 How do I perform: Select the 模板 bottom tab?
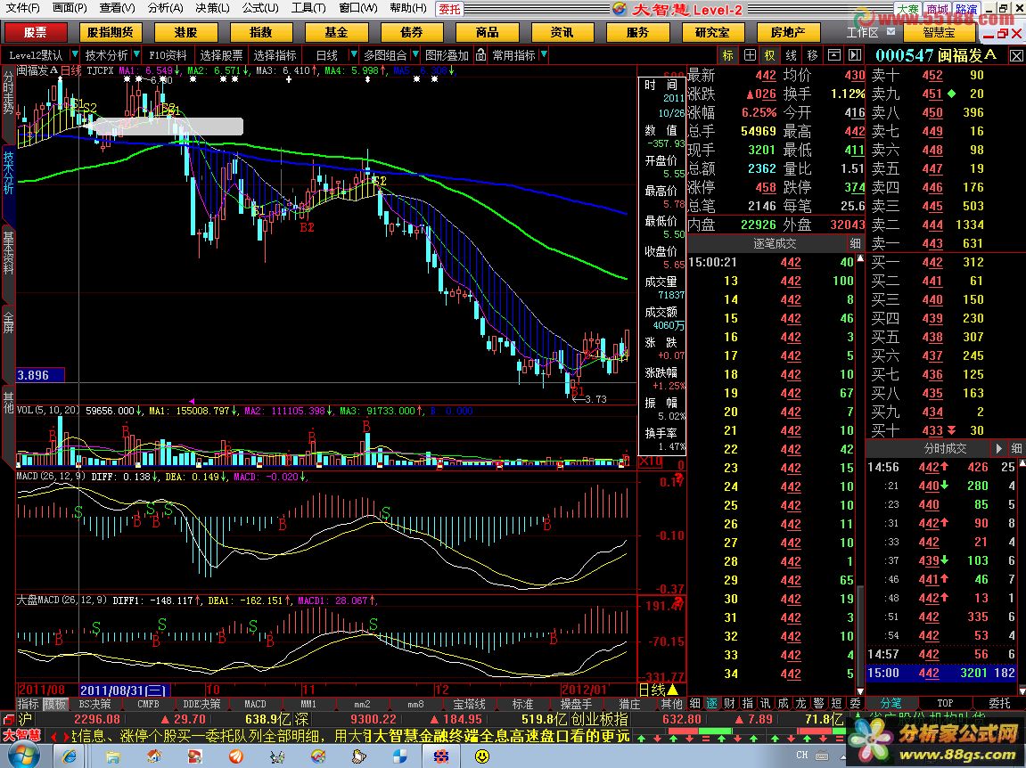(55, 704)
